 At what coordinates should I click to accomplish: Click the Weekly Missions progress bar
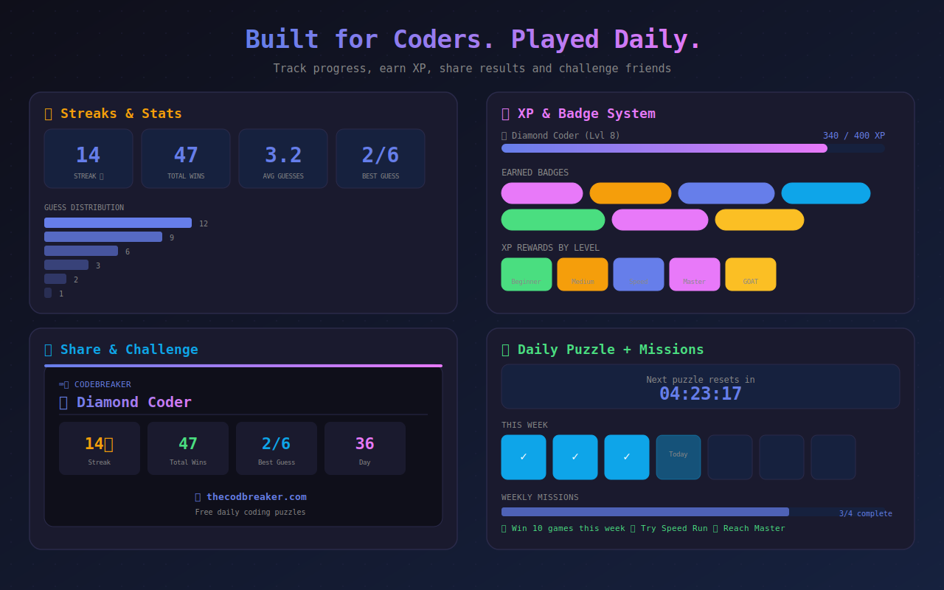(x=697, y=512)
